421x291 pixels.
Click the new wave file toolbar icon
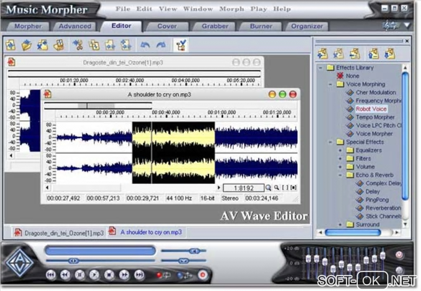tap(11, 45)
